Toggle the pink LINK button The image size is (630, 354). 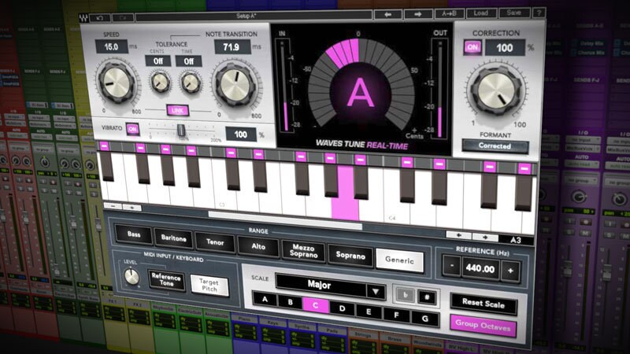177,110
